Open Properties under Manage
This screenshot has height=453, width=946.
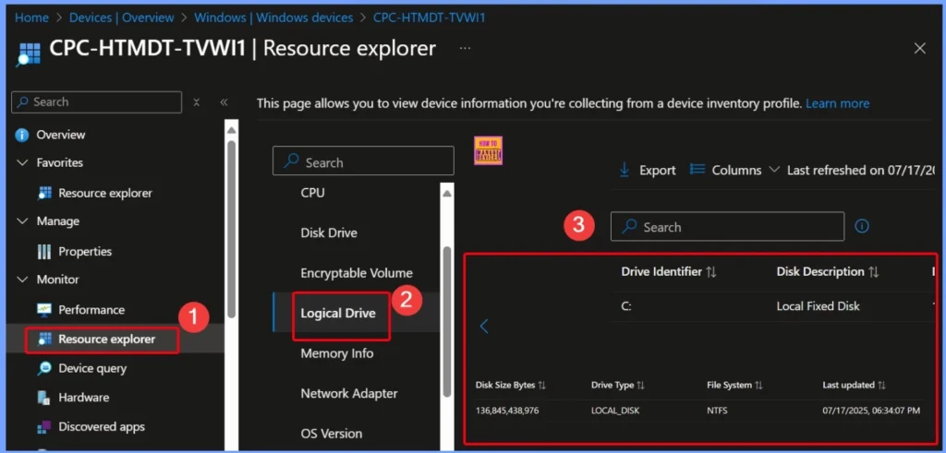85,251
